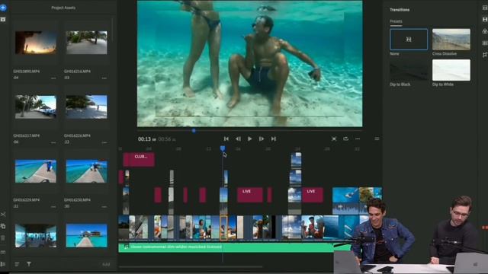
Task: Select the scissors Split clip tool
Action: tap(3, 215)
